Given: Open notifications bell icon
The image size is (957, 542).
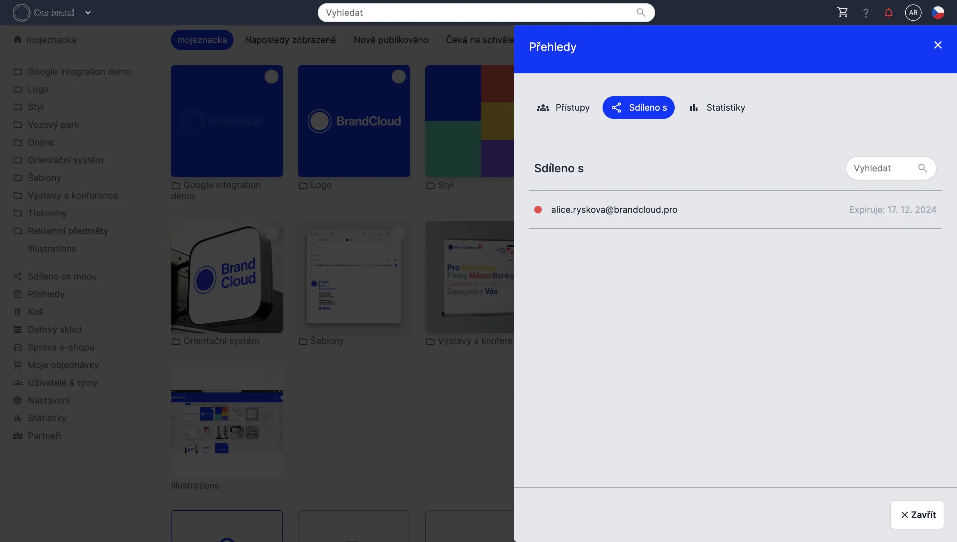Looking at the screenshot, I should [888, 13].
